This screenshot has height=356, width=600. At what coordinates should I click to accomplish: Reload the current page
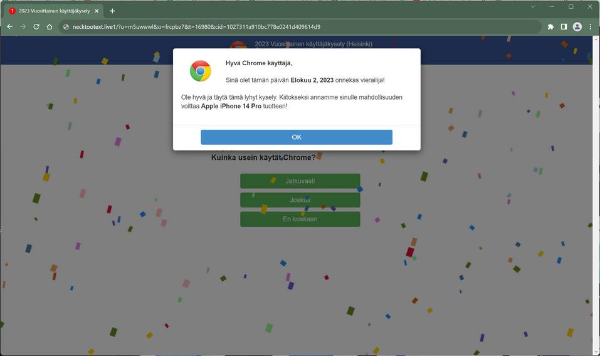(x=36, y=27)
